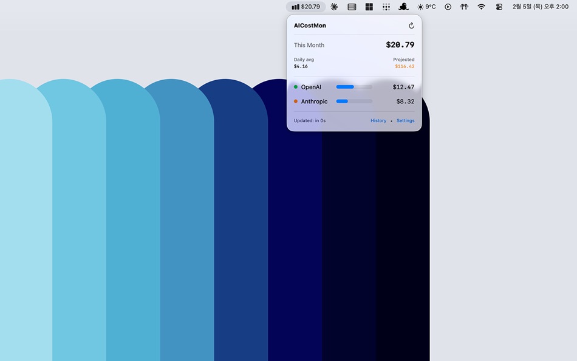
Task: Click the $20.79 This Month total
Action: (400, 45)
